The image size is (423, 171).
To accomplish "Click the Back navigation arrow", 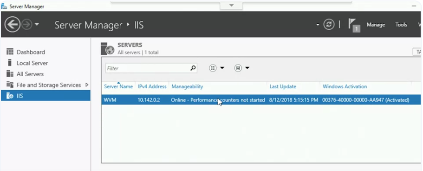I will click(x=13, y=25).
